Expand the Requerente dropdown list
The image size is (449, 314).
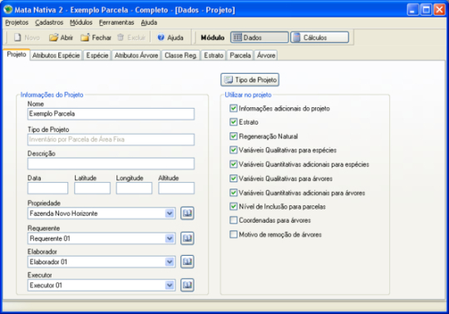(170, 238)
